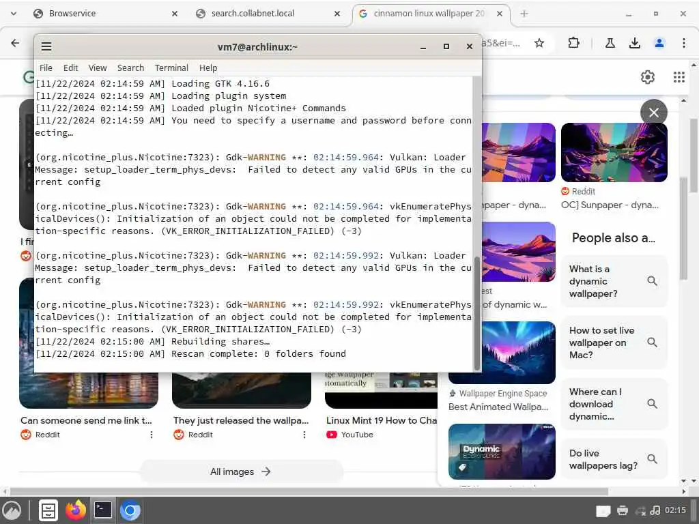Open options for 'Can someone send me link' result
The image size is (699, 524).
pyautogui.click(x=152, y=435)
